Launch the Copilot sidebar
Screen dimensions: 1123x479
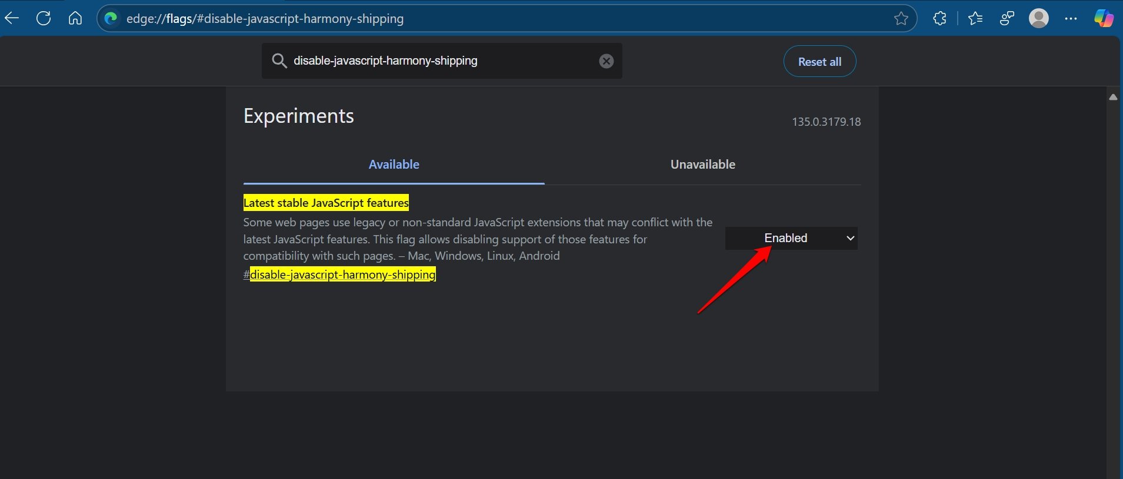point(1104,18)
